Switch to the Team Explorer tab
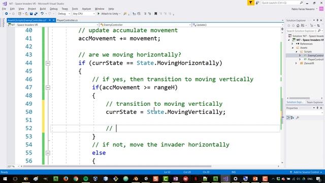Image resolution: width=325 pixels, height=183 pixels. 314,102
